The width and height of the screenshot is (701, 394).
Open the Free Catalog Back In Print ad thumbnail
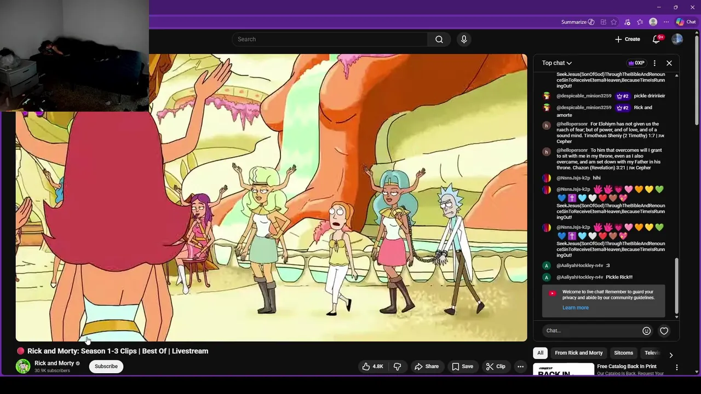click(x=564, y=369)
